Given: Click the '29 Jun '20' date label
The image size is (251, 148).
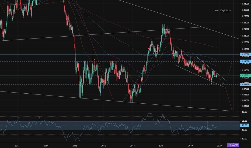Looking at the screenshot, I should coord(233,145).
